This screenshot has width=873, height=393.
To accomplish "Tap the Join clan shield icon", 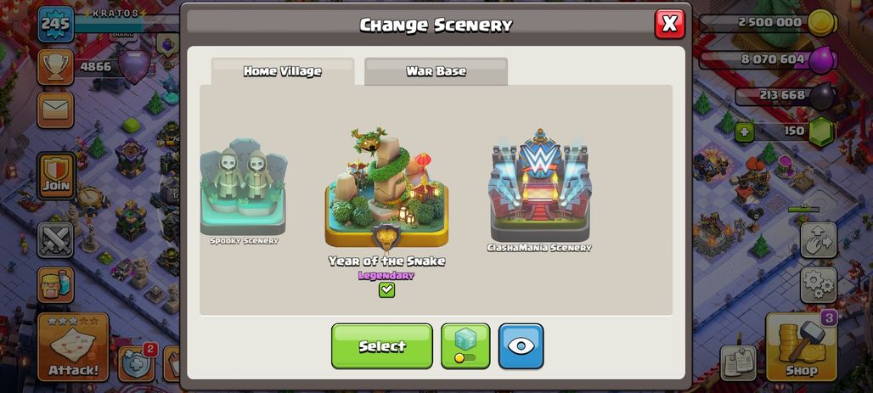I will point(56,176).
